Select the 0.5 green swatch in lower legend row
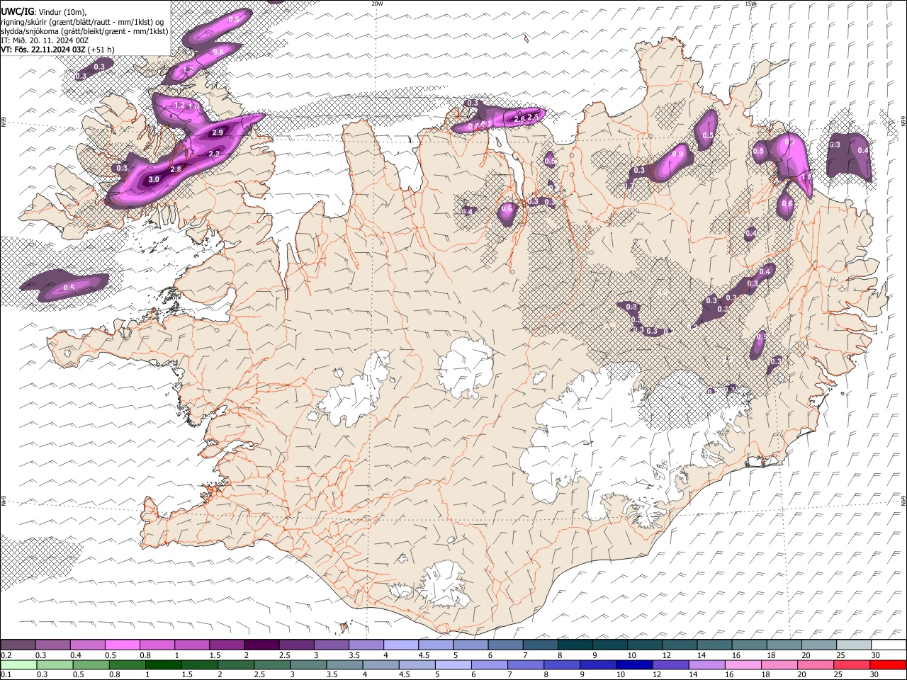Viewport: 907px width, 680px height. (x=91, y=664)
